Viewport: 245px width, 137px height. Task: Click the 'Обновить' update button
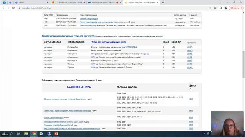pyautogui.click(x=236, y=8)
